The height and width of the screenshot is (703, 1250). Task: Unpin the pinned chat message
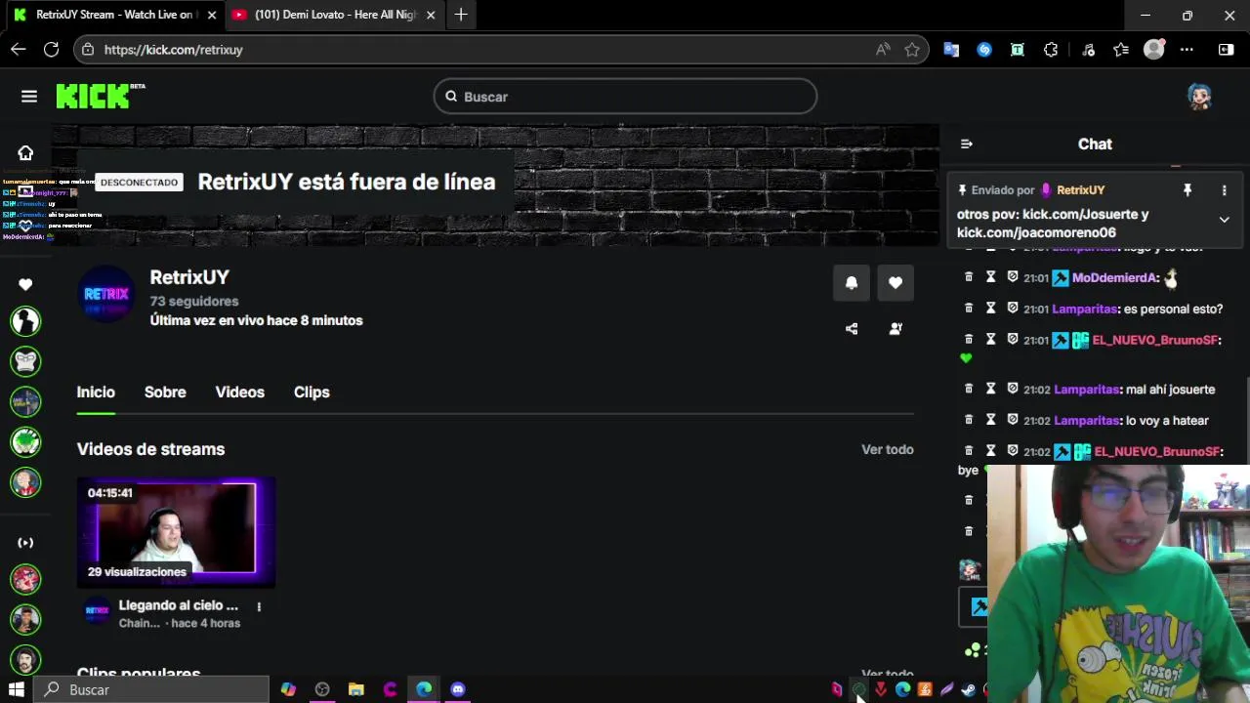[1187, 190]
